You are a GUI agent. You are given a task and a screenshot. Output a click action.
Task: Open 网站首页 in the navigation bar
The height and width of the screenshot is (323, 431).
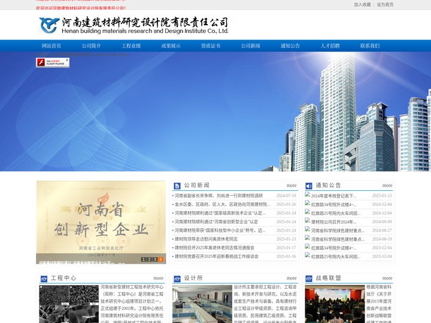pyautogui.click(x=51, y=46)
